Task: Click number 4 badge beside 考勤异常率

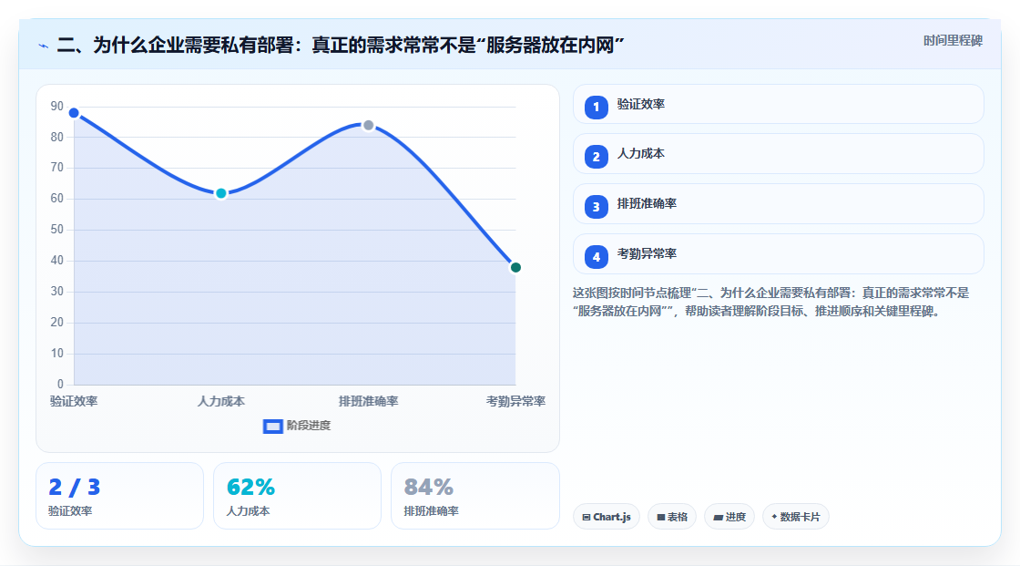Action: coord(596,257)
